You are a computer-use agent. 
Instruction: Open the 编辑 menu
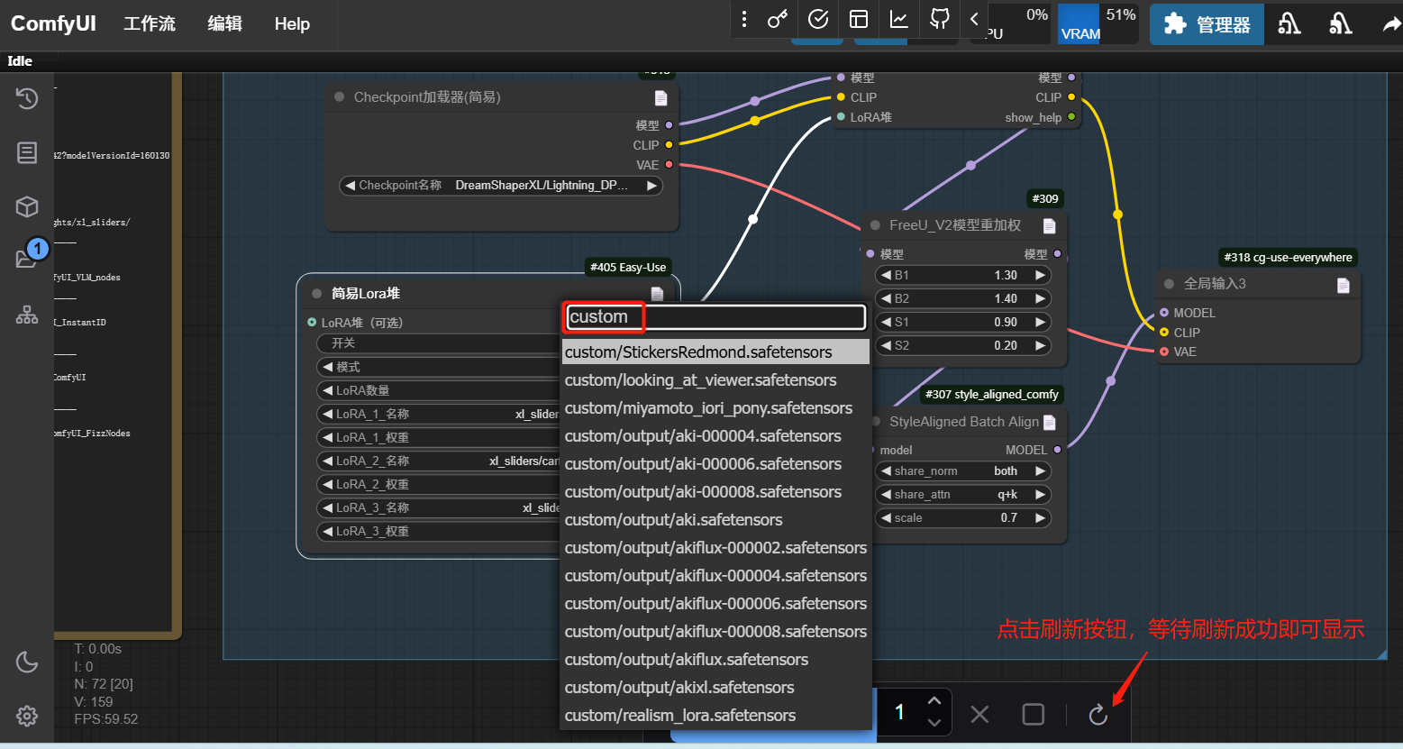click(225, 23)
